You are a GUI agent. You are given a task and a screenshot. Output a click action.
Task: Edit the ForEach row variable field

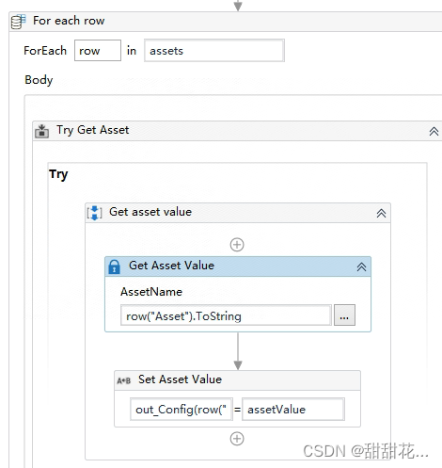click(98, 50)
